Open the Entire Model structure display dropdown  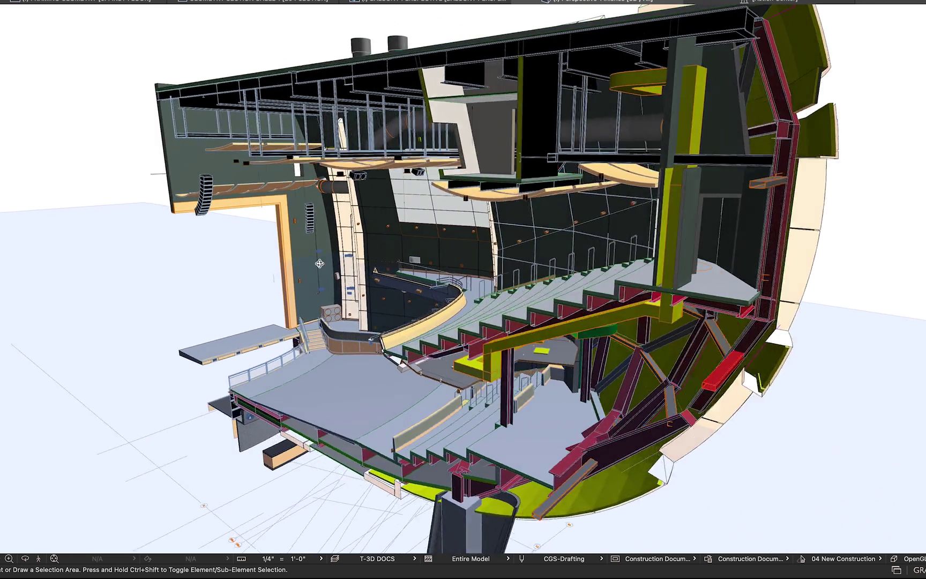(x=470, y=559)
